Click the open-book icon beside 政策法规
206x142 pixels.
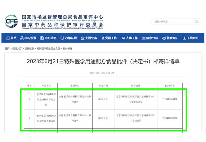coord(62,38)
